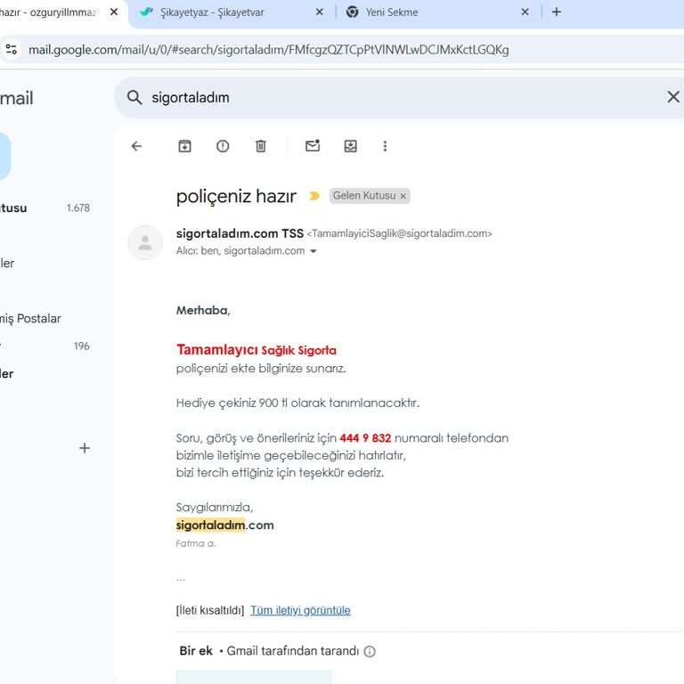This screenshot has height=684, width=684.
Task: Click the browser address bar URL
Action: [x=269, y=50]
